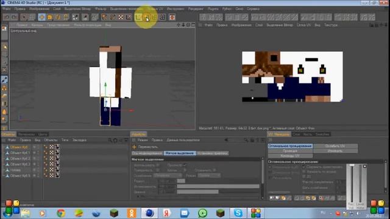This screenshot has width=390, height=219.
Task: Select Голова in the object list
Action: 15,170
